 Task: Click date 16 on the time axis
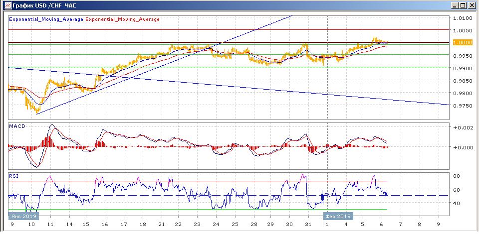tap(105, 225)
